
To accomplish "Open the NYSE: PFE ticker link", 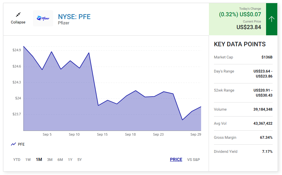I will pyautogui.click(x=74, y=17).
